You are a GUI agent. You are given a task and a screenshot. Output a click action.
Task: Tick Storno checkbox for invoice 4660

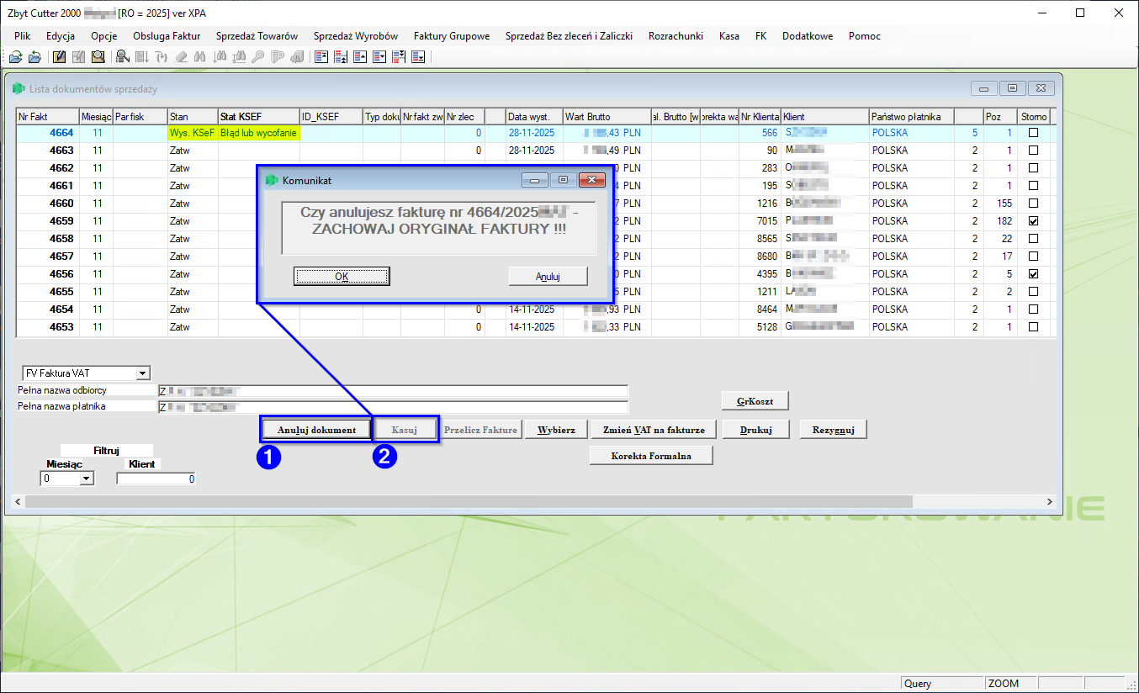tap(1034, 204)
